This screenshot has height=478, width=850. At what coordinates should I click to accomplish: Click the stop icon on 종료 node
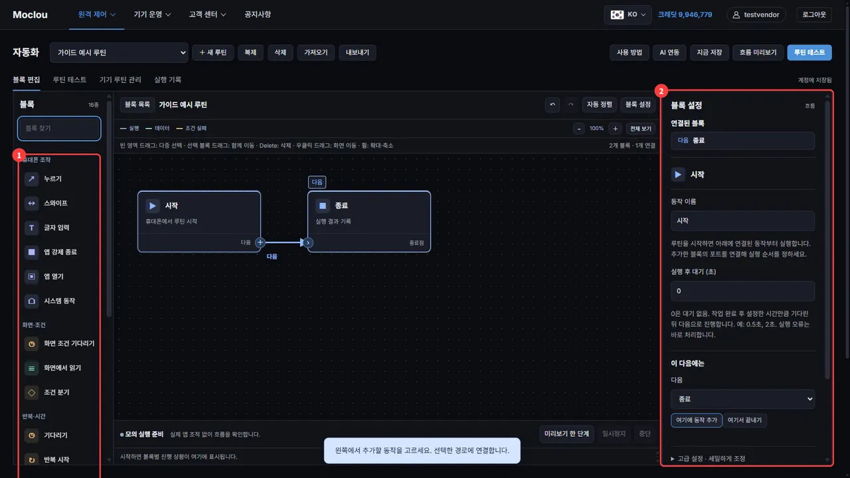click(323, 206)
